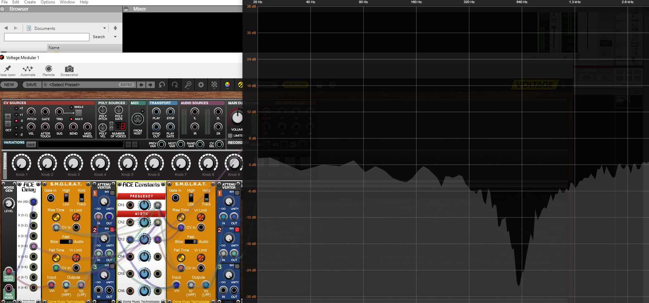649x303 pixels.
Task: Open the cable transparency checkerboard dropdown
Action: 214,85
